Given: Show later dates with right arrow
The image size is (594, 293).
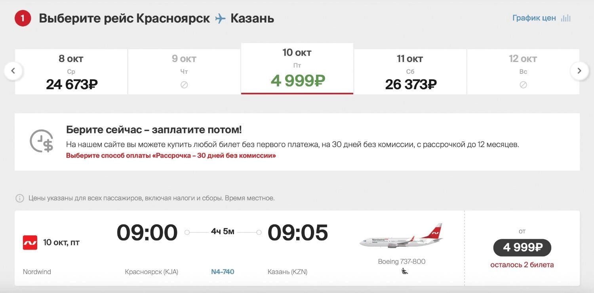Looking at the screenshot, I should point(579,71).
